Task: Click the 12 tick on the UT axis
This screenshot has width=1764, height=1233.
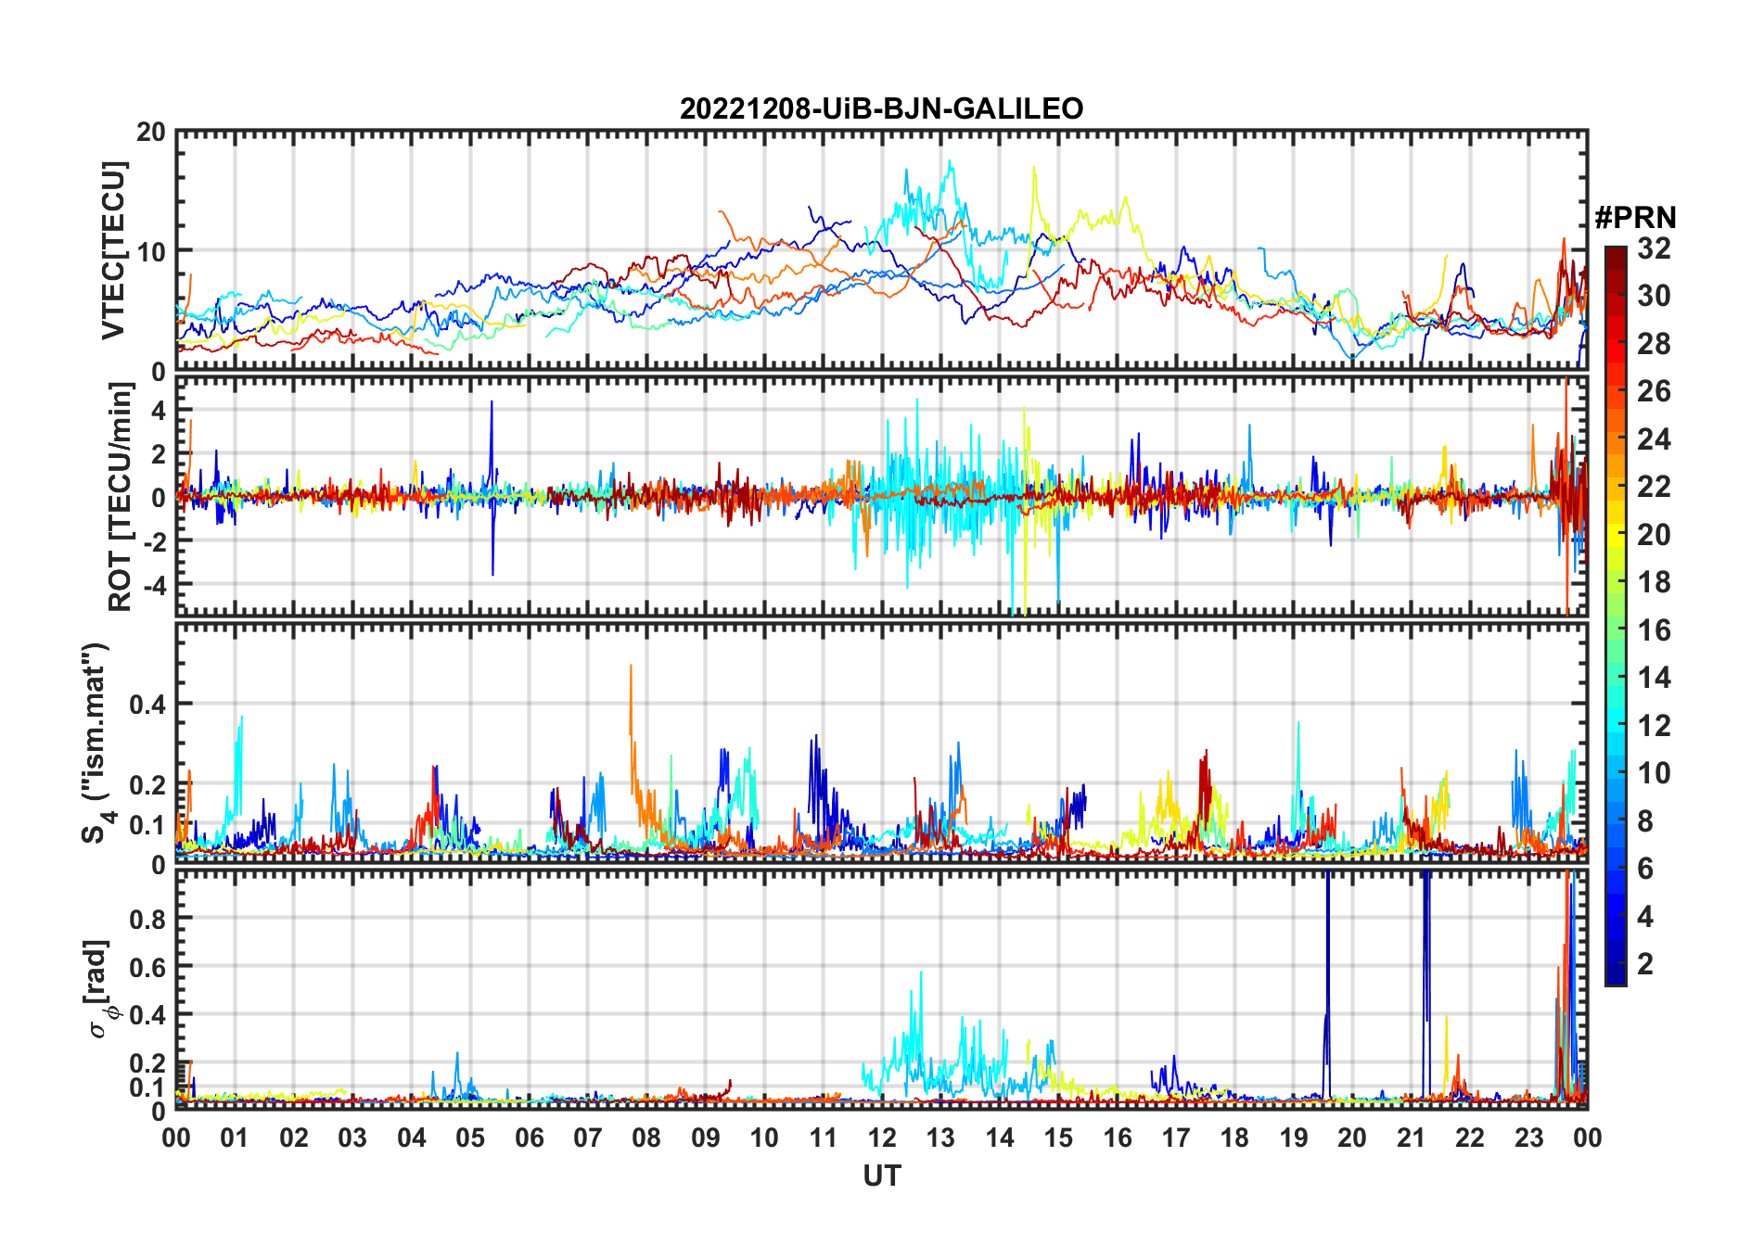Action: 882,1138
